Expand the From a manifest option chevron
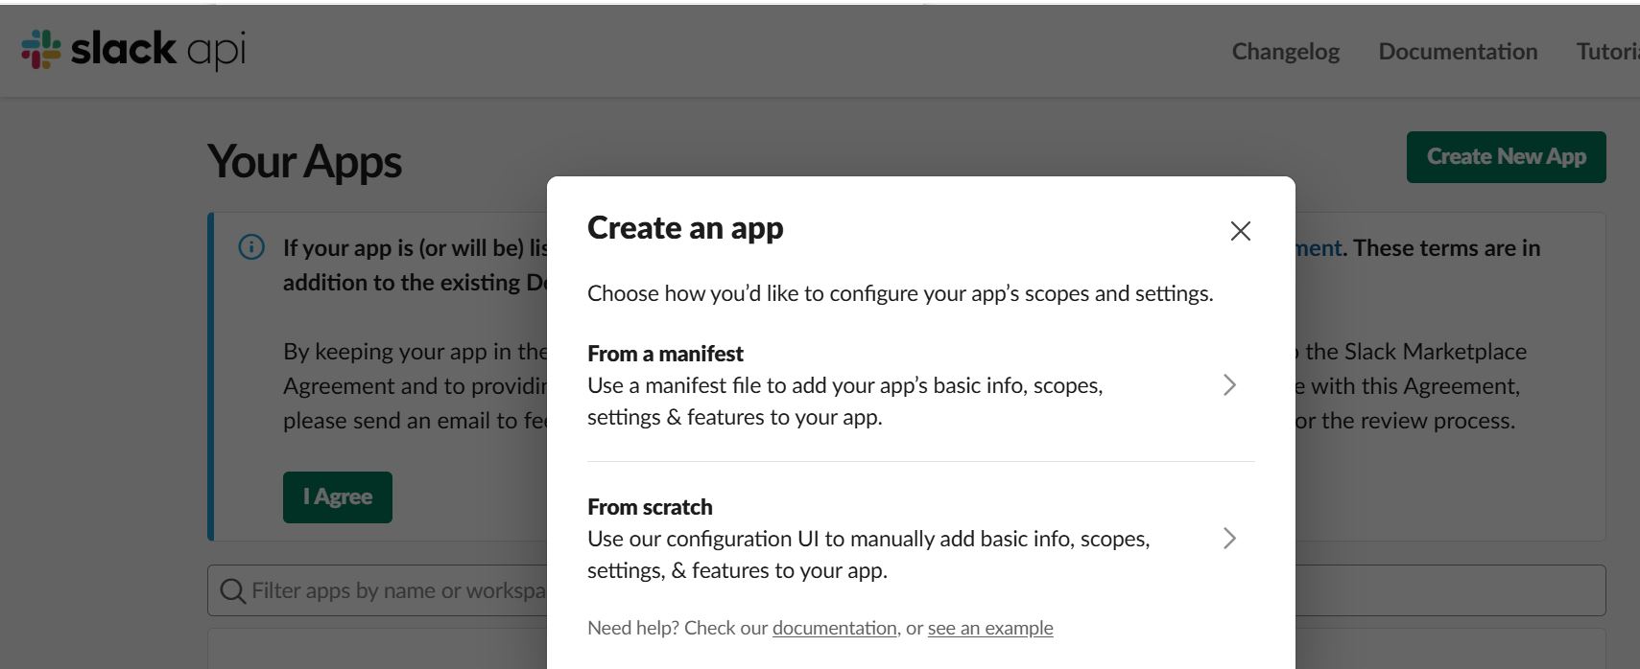1640x669 pixels. (x=1229, y=385)
